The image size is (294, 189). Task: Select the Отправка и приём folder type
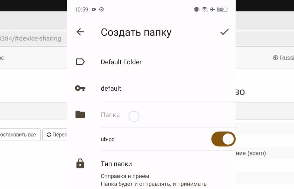point(125,176)
